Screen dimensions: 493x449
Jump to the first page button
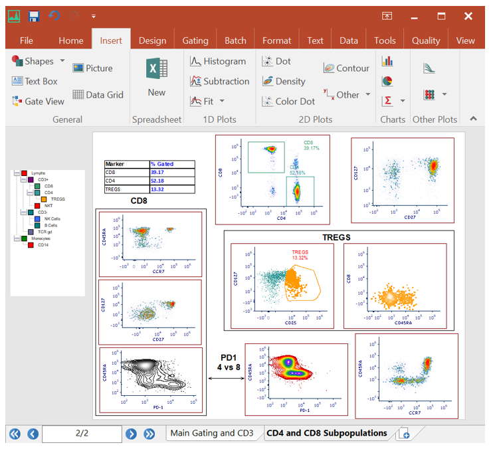(x=15, y=434)
